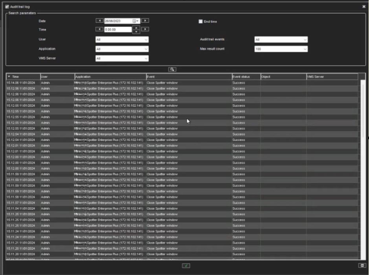The width and height of the screenshot is (369, 275).
Task: Open the Audit trail events dropdown
Action: tap(281, 40)
